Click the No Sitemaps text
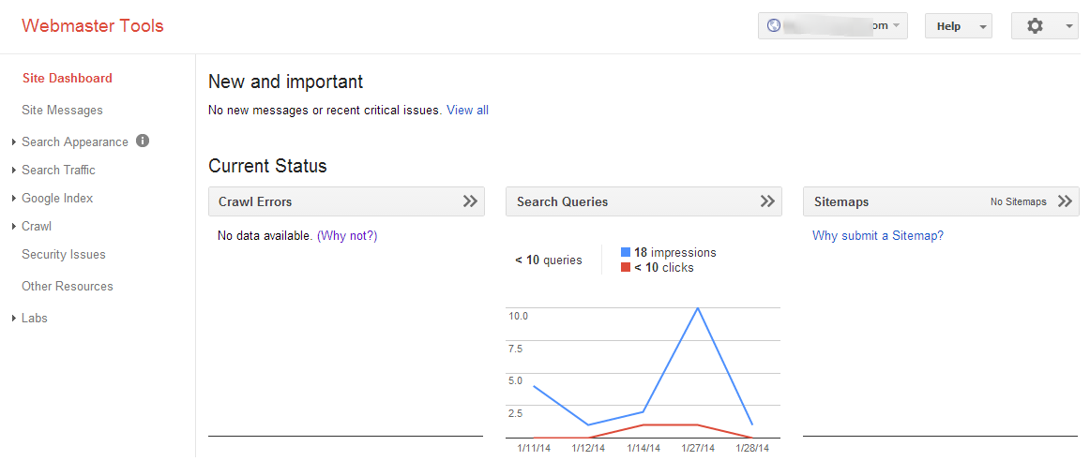The height and width of the screenshot is (461, 1090). point(1019,202)
